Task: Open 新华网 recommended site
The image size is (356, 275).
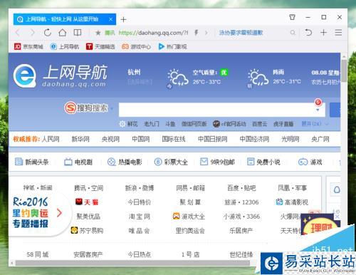Action: coord(80,139)
